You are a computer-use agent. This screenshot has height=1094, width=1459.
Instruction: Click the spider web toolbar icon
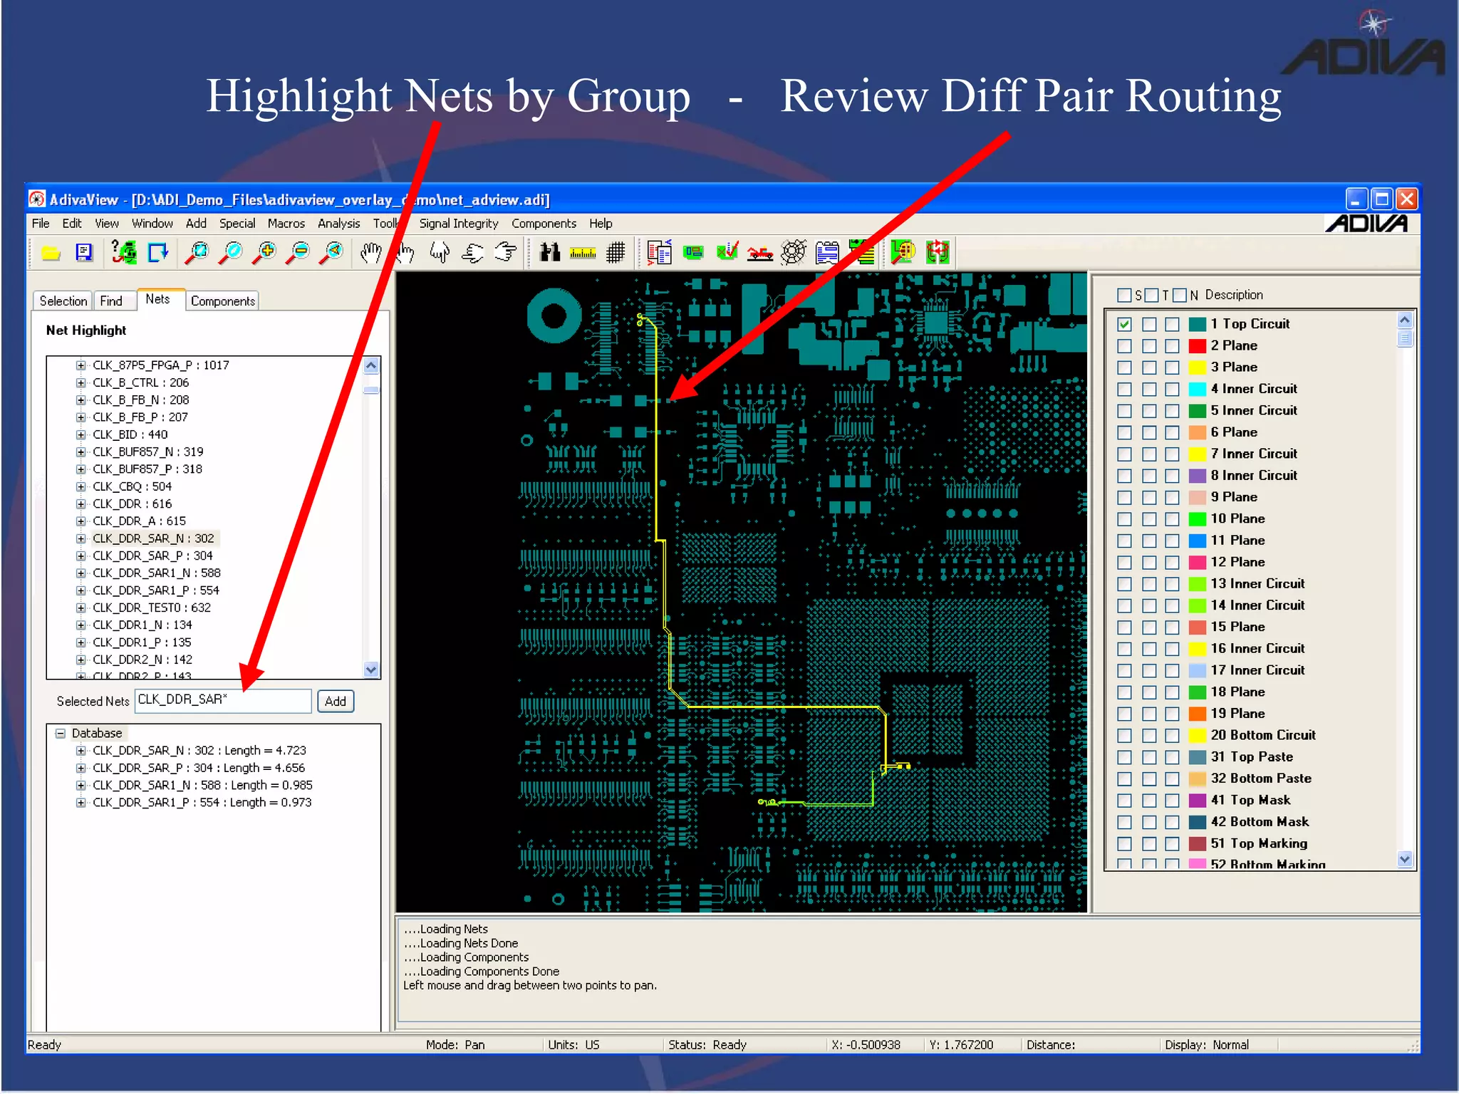coord(793,253)
